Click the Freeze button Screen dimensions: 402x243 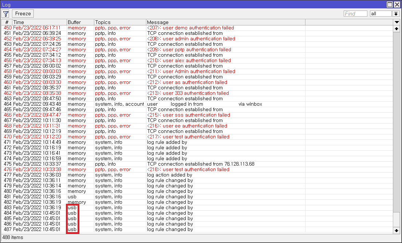tap(23, 13)
